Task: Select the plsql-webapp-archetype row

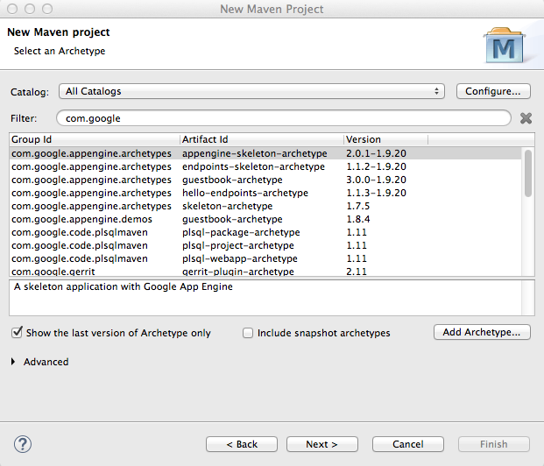Action: point(265,259)
